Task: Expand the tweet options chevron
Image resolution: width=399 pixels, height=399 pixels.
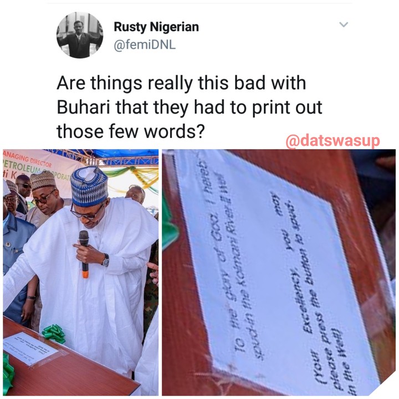Action: pyautogui.click(x=344, y=24)
